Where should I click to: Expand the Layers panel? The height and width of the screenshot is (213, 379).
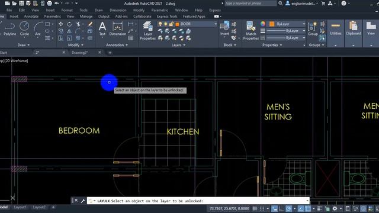coord(178,45)
